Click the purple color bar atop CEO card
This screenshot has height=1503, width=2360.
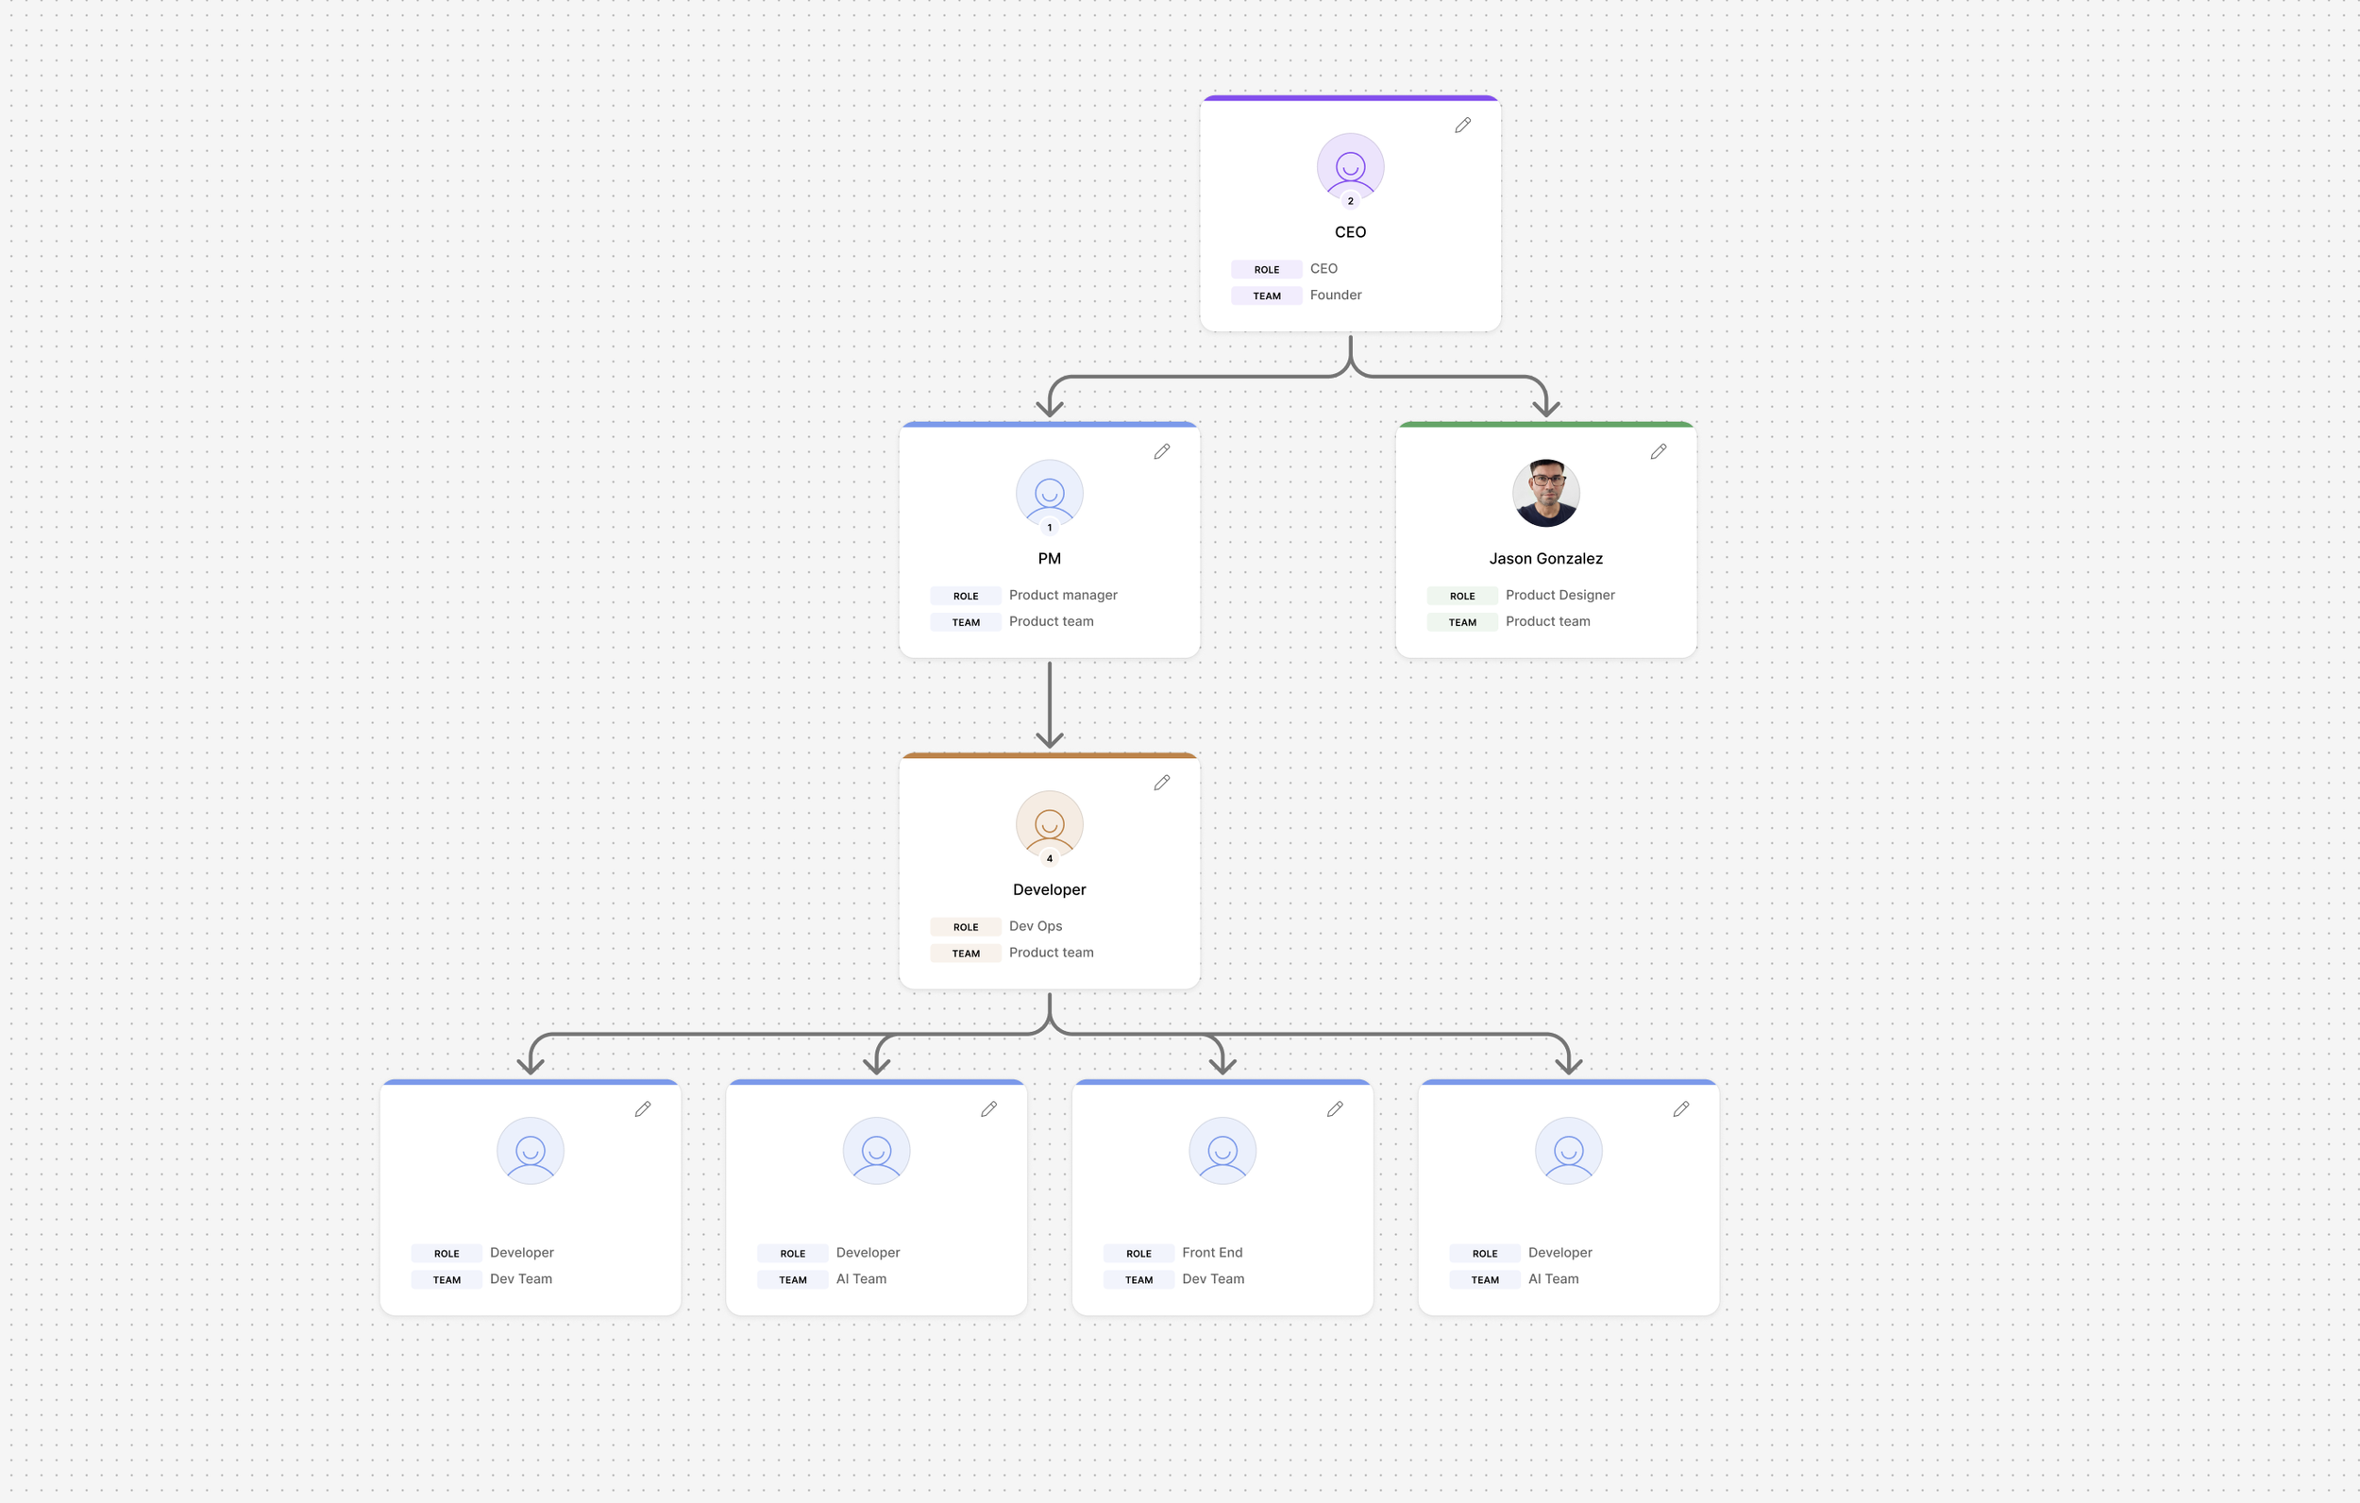pyautogui.click(x=1350, y=98)
